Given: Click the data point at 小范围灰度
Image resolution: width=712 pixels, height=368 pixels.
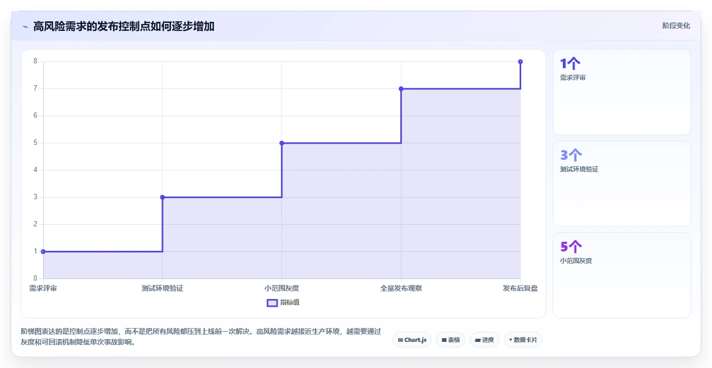Looking at the screenshot, I should 282,143.
